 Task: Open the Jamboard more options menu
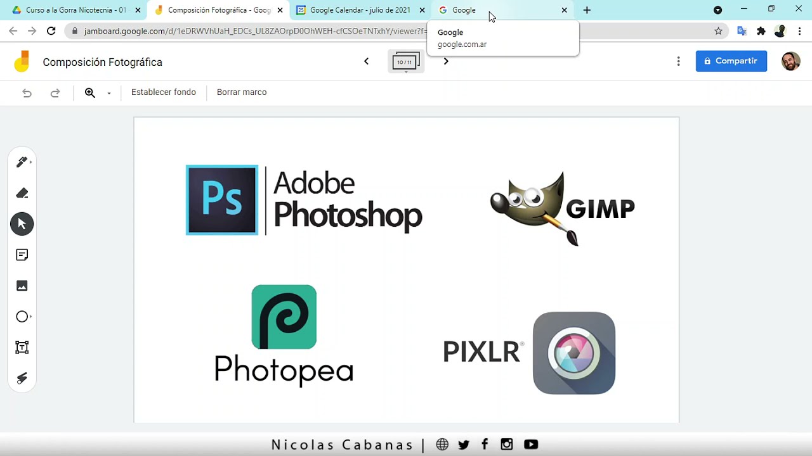coord(678,61)
